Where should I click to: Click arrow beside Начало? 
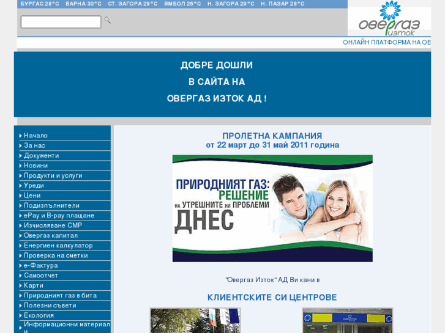click(20, 136)
